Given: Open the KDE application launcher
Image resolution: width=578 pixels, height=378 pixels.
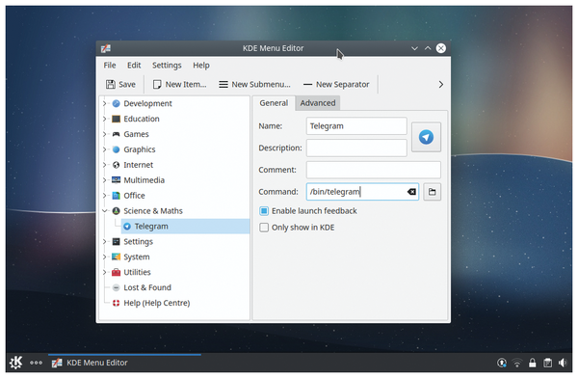Looking at the screenshot, I should pos(15,363).
